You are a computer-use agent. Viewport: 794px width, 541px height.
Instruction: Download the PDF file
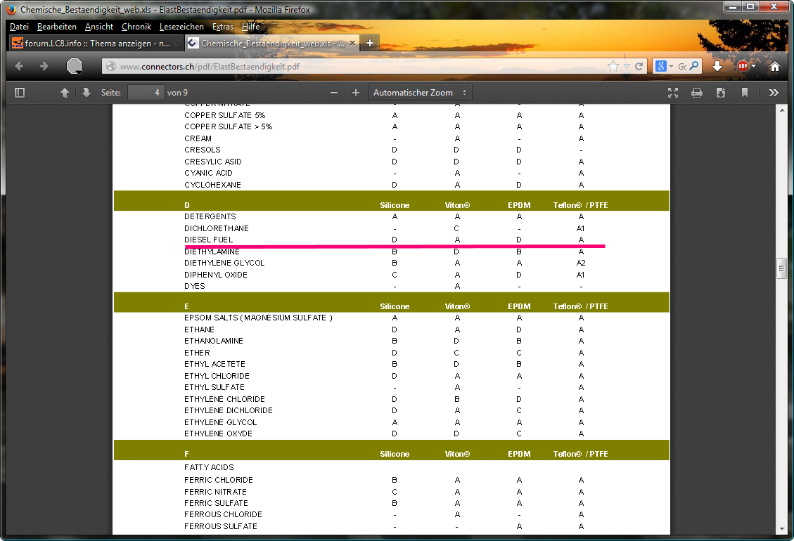pyautogui.click(x=721, y=93)
